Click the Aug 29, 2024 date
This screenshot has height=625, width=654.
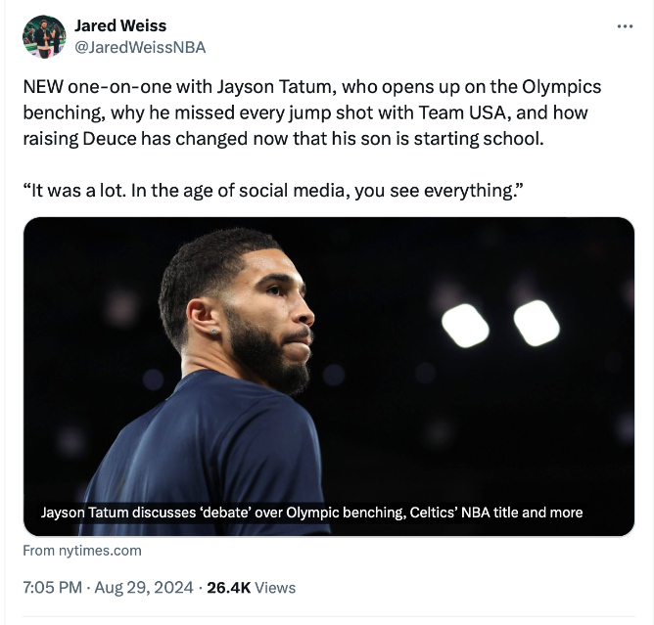pos(145,587)
